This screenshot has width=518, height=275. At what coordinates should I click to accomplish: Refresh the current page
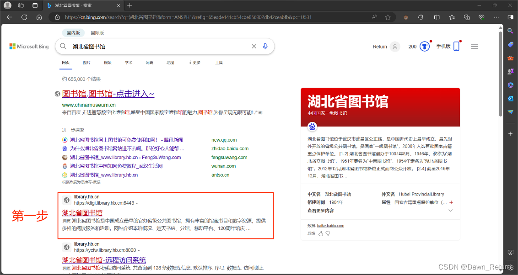(x=24, y=17)
